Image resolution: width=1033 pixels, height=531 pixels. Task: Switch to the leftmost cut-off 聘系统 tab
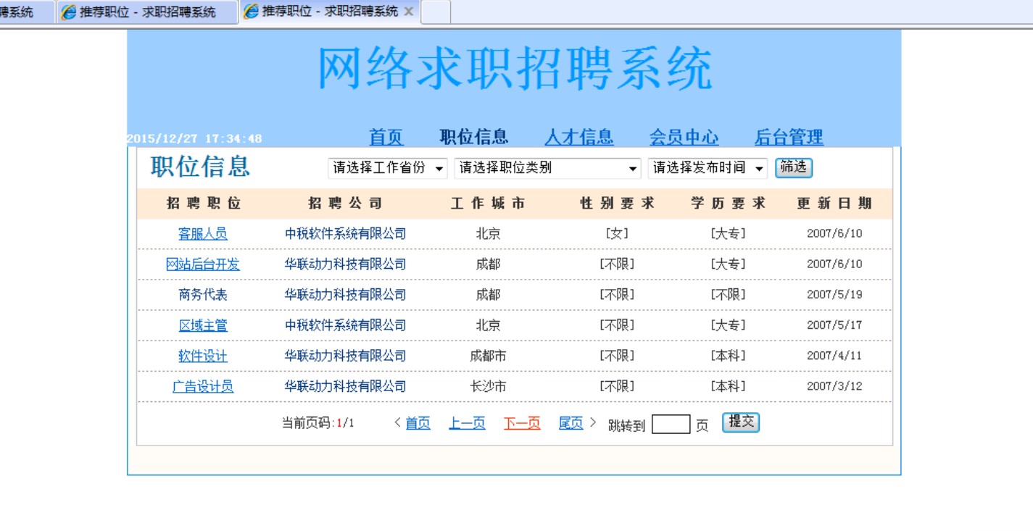click(x=26, y=12)
